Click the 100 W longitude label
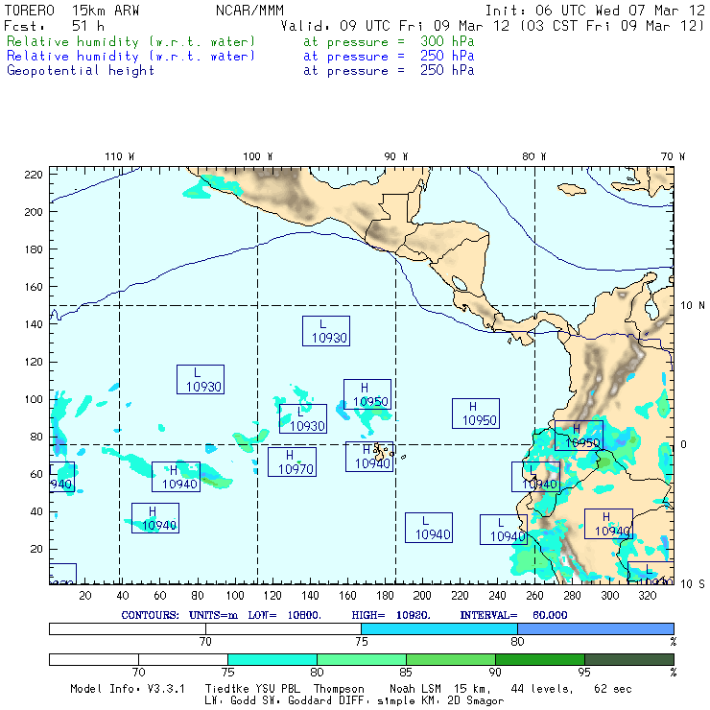710x710 pixels. point(258,156)
